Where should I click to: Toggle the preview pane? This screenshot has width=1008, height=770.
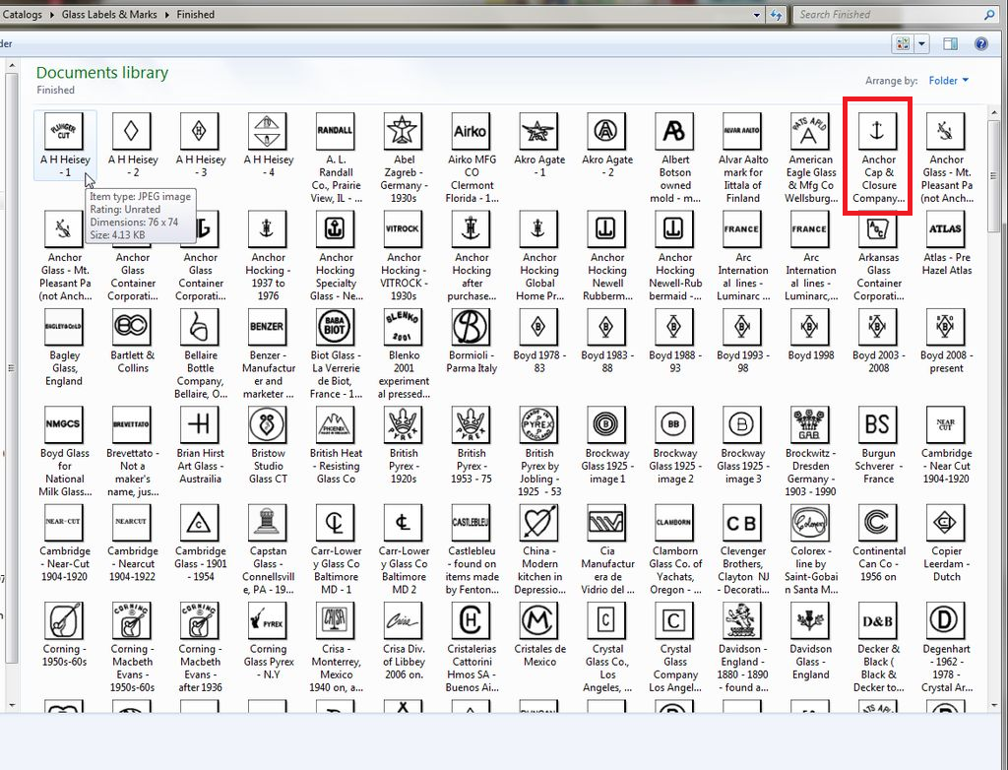950,44
